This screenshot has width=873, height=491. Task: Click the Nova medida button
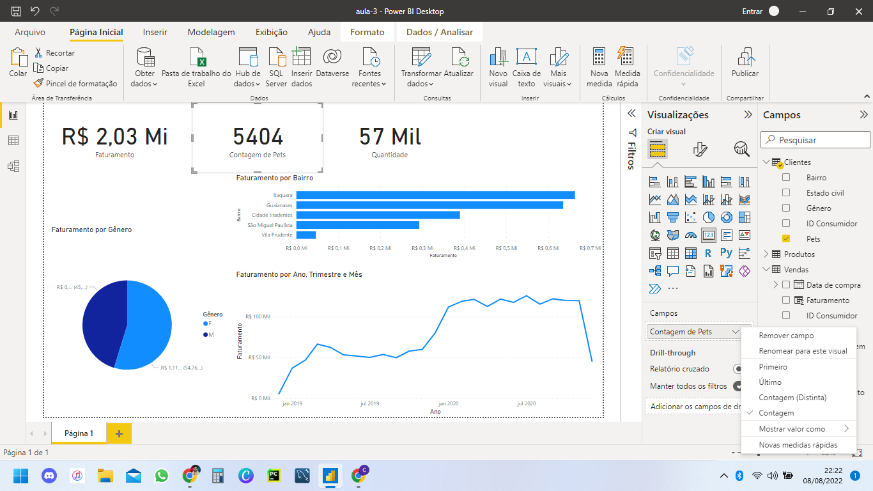(599, 67)
